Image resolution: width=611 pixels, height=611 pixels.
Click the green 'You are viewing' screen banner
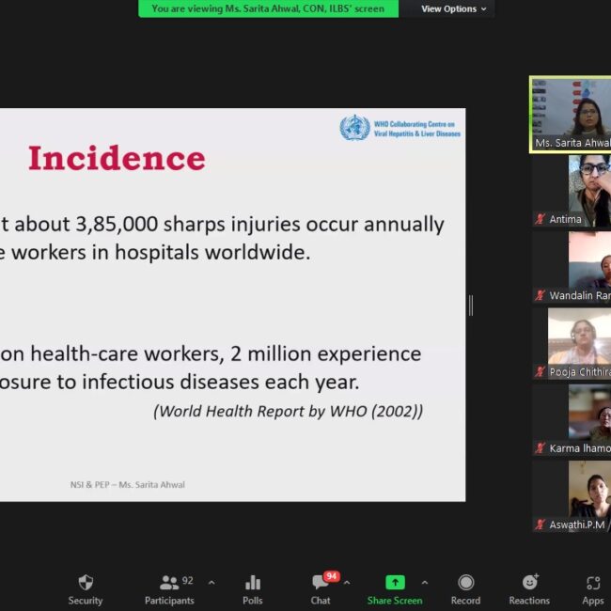pos(269,9)
